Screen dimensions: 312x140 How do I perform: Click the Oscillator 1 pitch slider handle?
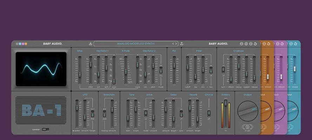pos(91,64)
